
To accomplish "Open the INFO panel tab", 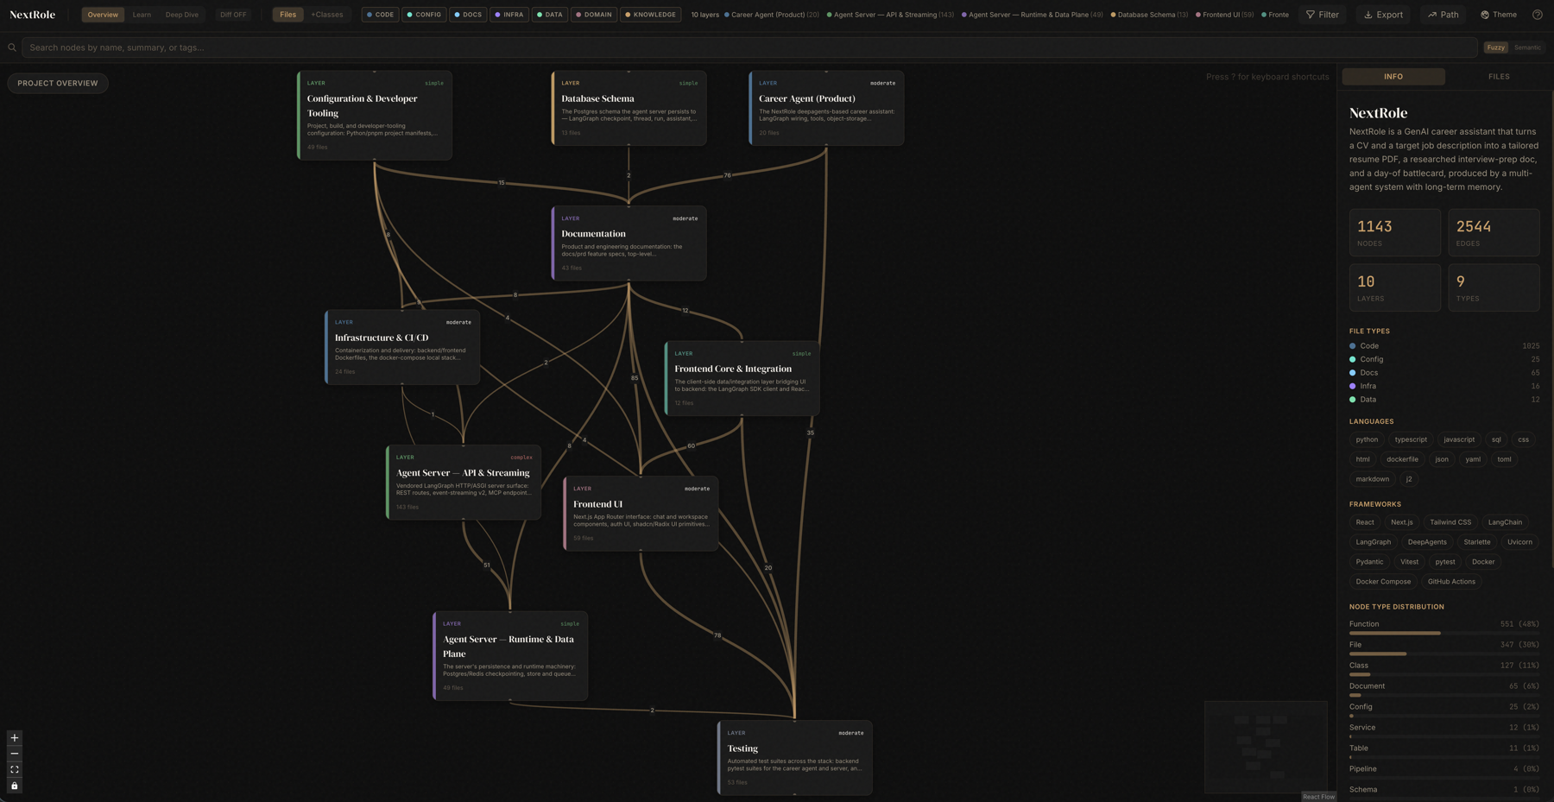I will pos(1393,77).
